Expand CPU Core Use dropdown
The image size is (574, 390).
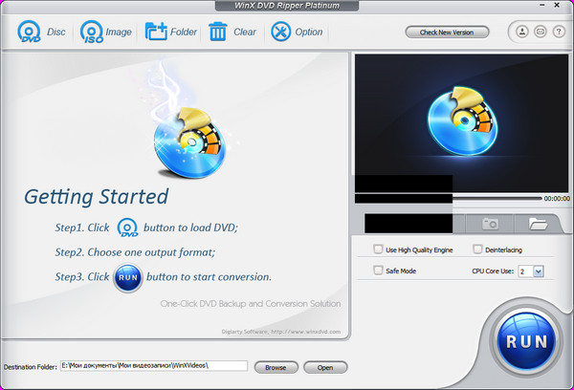point(538,271)
